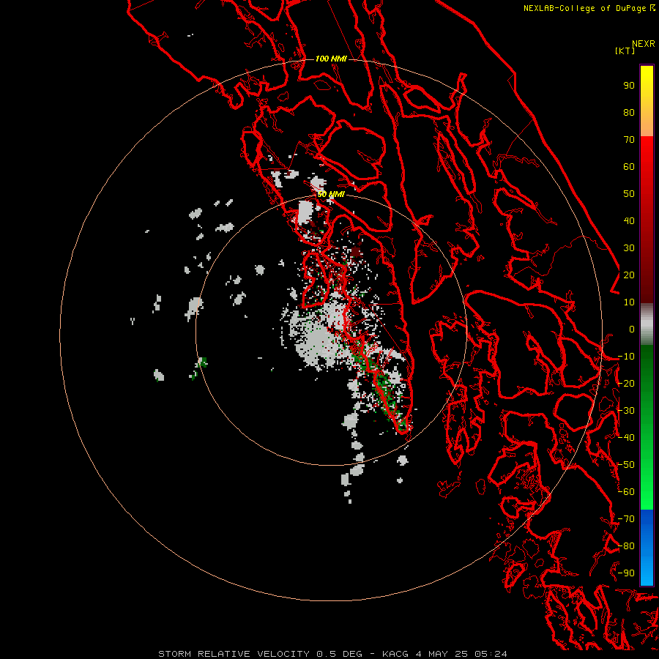Click the [KT] units label
659x659 pixels.
[625, 51]
